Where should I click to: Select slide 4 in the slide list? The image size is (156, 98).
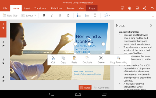pos(3,79)
